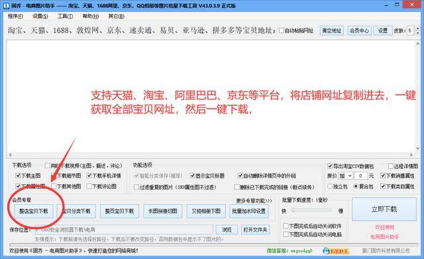Click the QQ contact icon in status bar
The height and width of the screenshot is (259, 424).
click(x=337, y=251)
